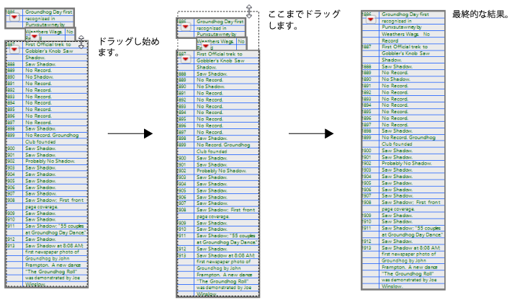Select 'page coverage.' cell in start-dragging table

pyautogui.click(x=42, y=206)
